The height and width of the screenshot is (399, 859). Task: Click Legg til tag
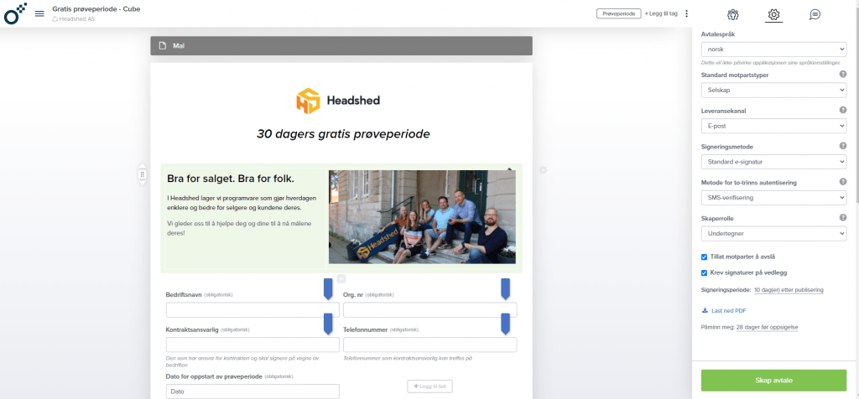[x=661, y=13]
